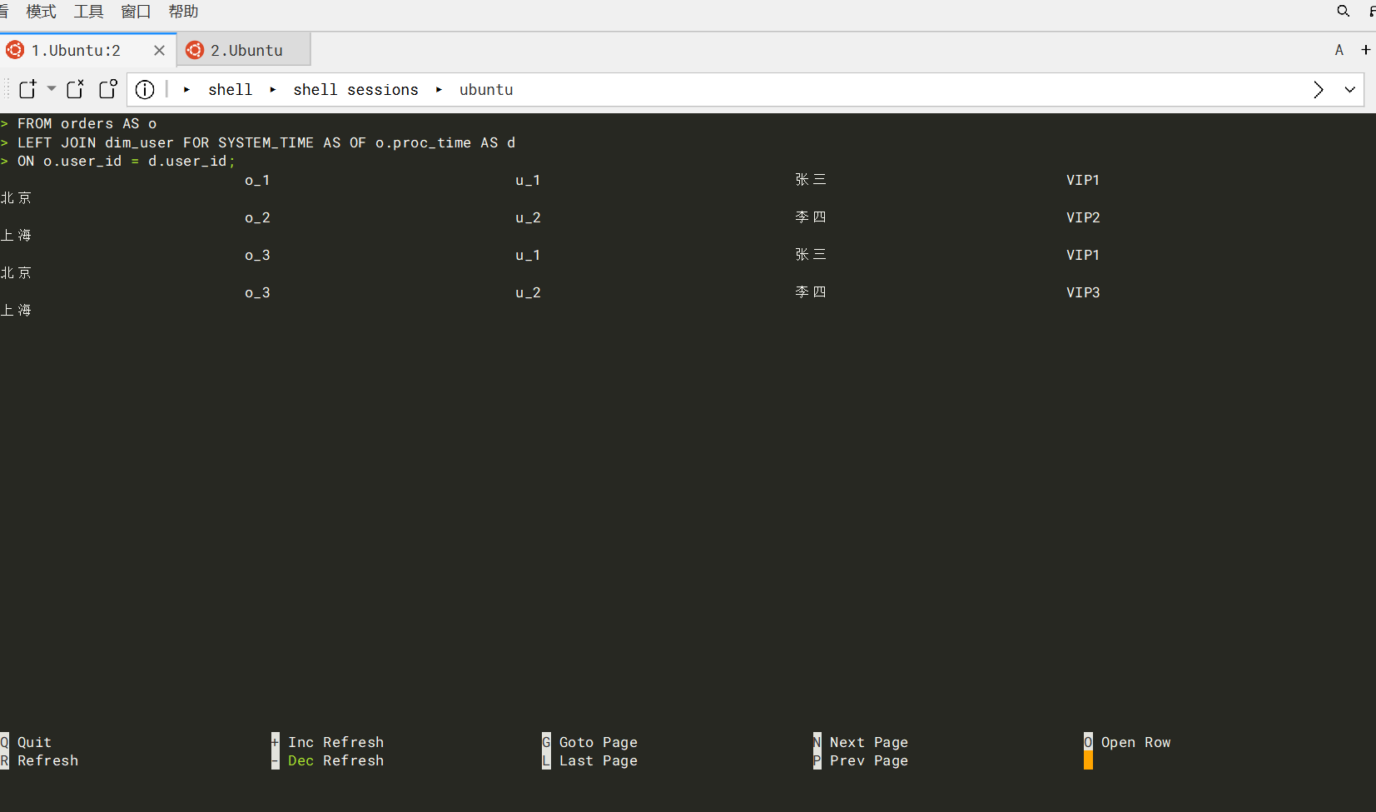Image resolution: width=1376 pixels, height=812 pixels.
Task: Expand the arrow before 'shell sessions' breadcrumb
Action: pyautogui.click(x=273, y=90)
